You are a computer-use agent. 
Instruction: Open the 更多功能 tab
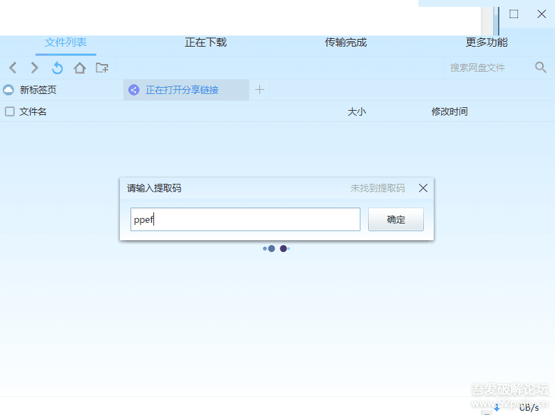point(487,42)
